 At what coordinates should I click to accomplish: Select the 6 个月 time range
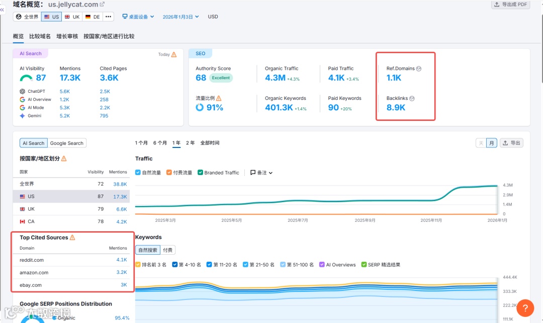coord(160,142)
